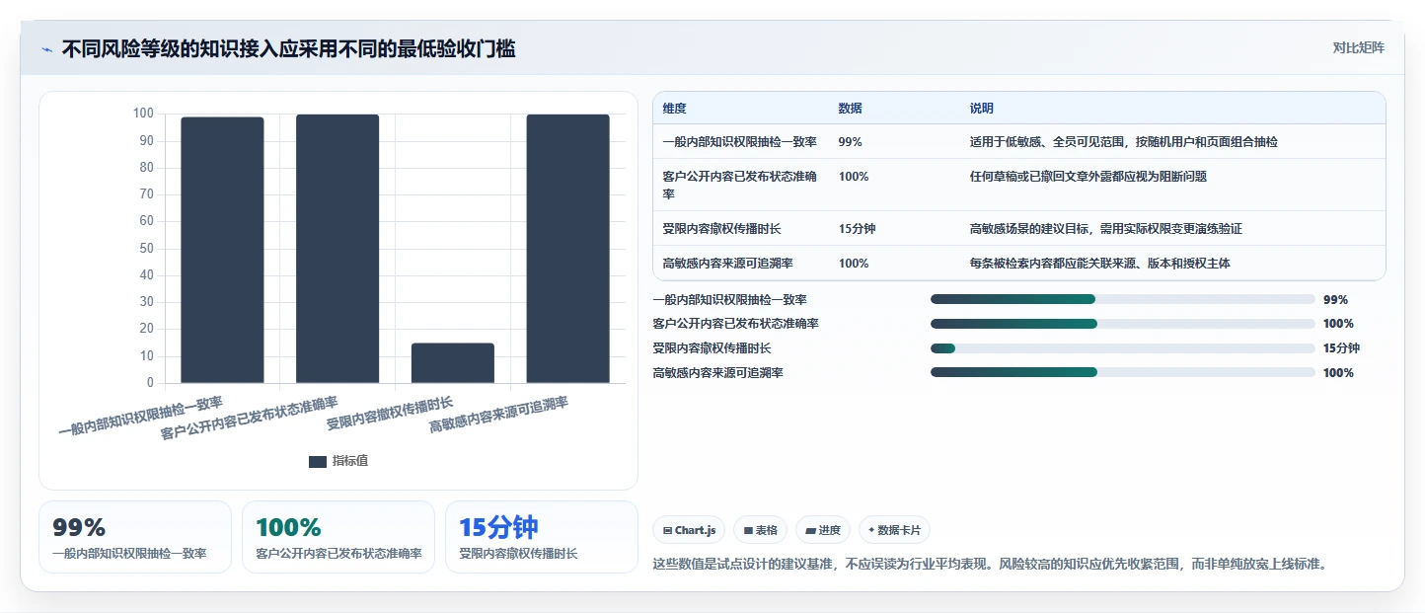Click the 一般内部知识权限抽检一致率 bar in the chart
This screenshot has height=613, width=1425.
point(222,250)
